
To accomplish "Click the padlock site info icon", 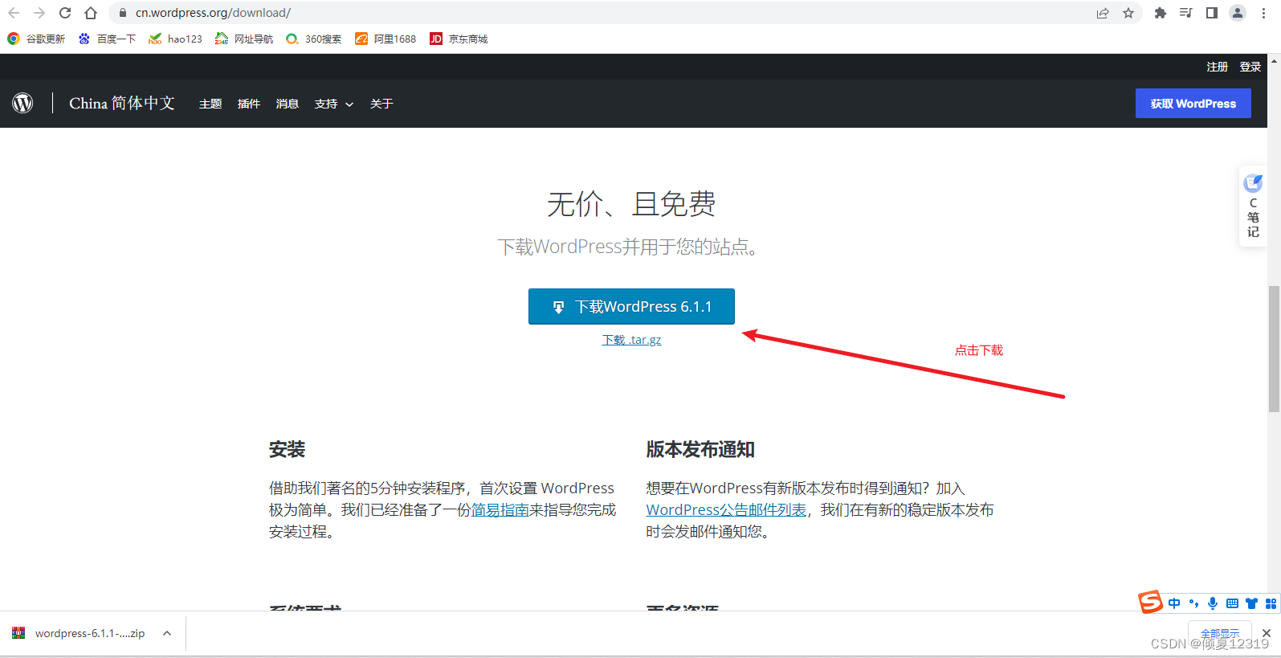I will point(123,13).
